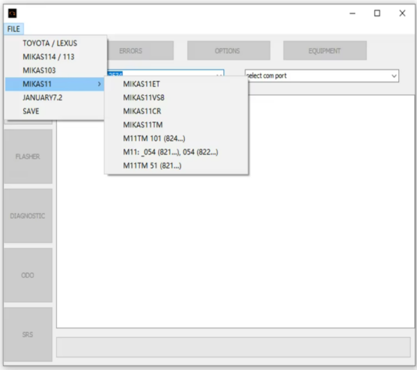
Task: Select MIKAS11VS8 submenu item
Action: coord(177,97)
